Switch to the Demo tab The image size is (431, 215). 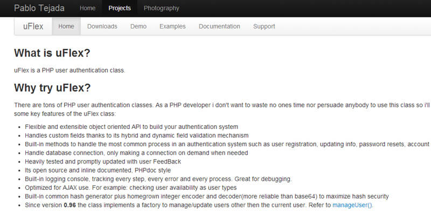138,26
